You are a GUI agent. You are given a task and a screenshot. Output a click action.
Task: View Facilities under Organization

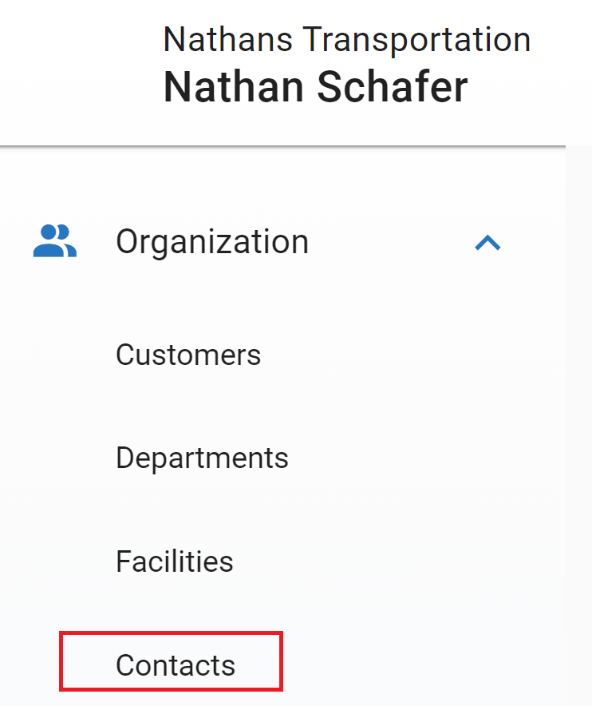(x=175, y=561)
